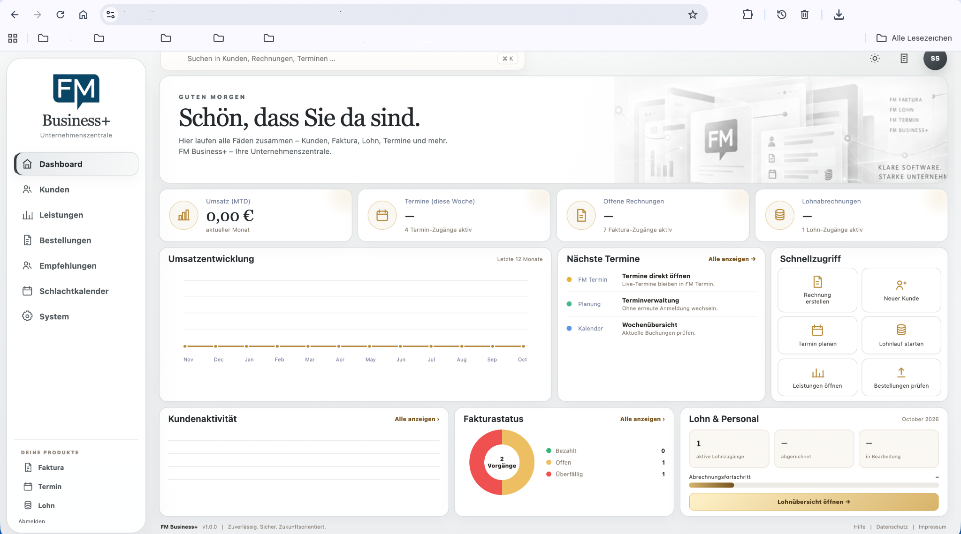Click Abmelden to log out
The width and height of the screenshot is (961, 534).
point(32,521)
